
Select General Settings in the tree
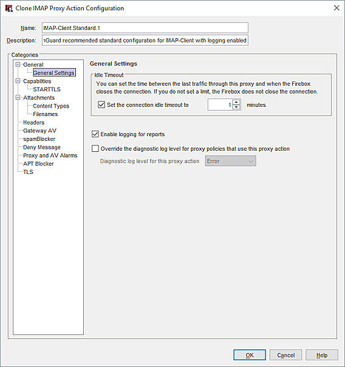54,73
